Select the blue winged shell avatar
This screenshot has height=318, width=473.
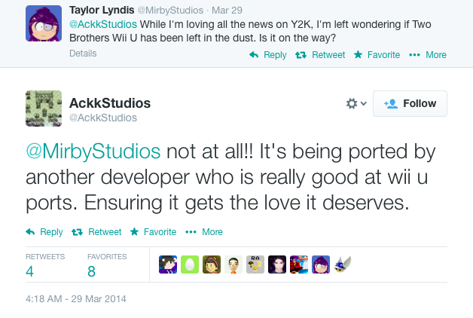pyautogui.click(x=343, y=264)
